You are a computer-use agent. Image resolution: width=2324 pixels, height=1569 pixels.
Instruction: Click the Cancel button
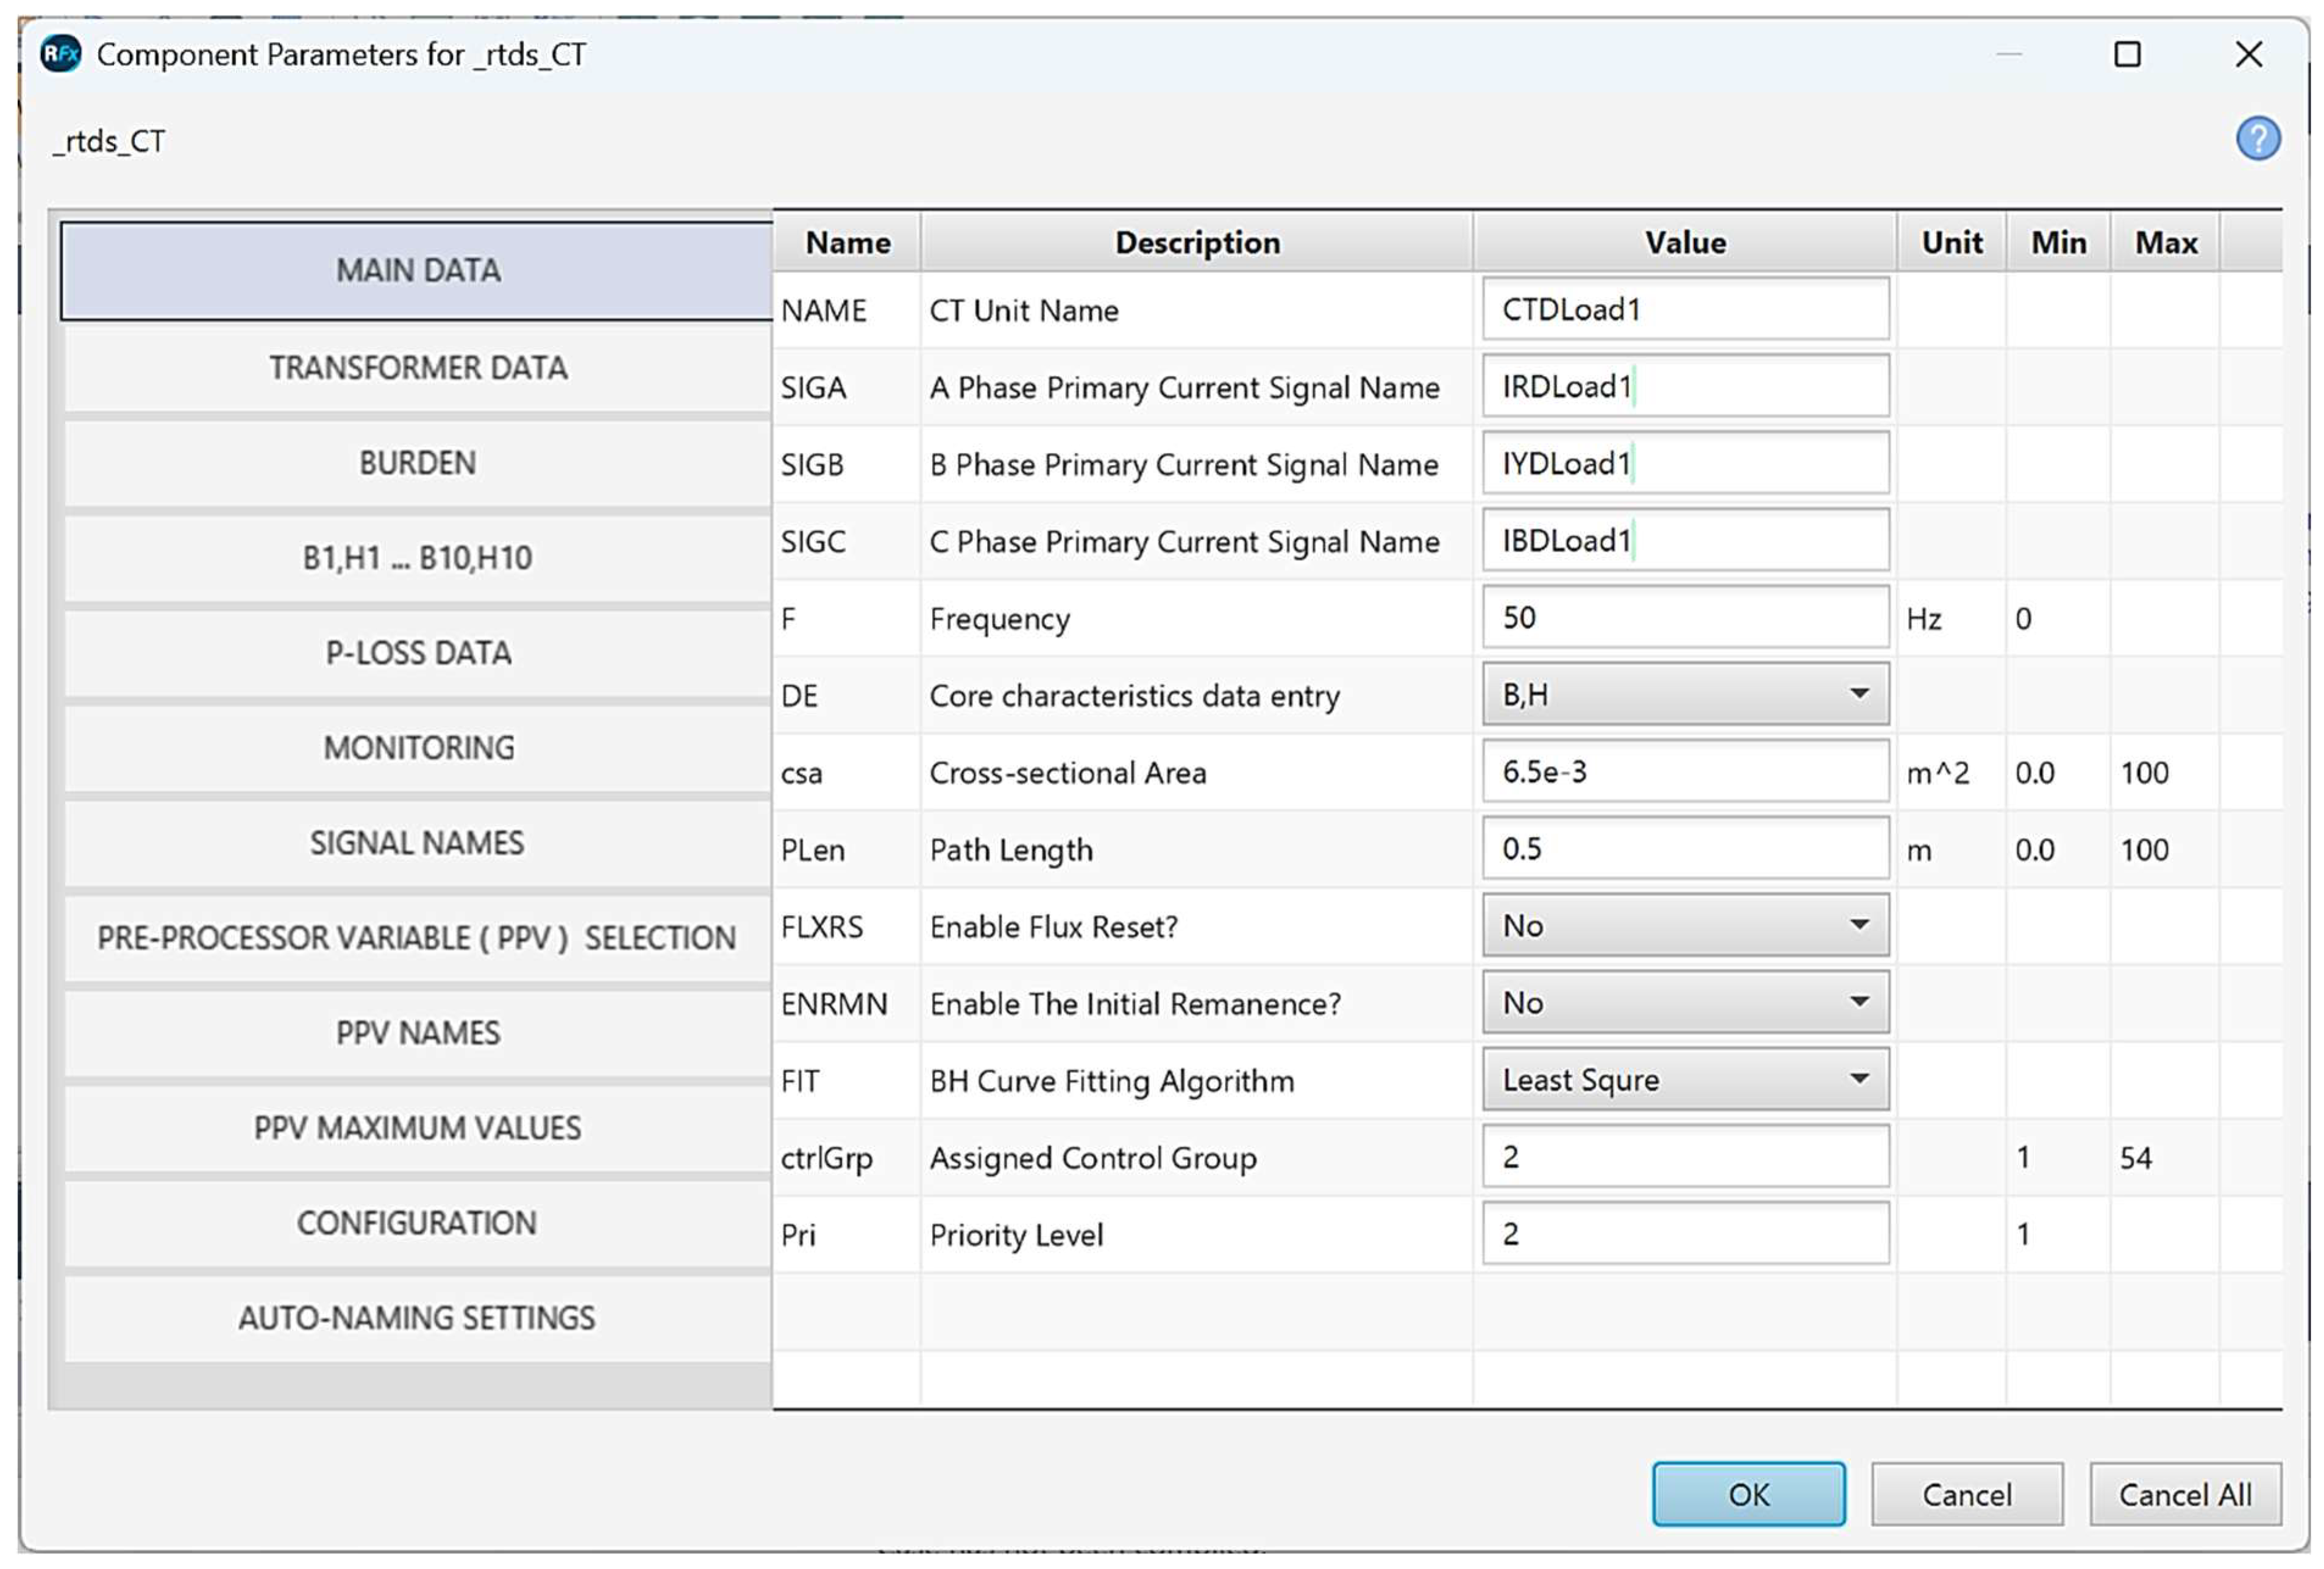pyautogui.click(x=1966, y=1494)
